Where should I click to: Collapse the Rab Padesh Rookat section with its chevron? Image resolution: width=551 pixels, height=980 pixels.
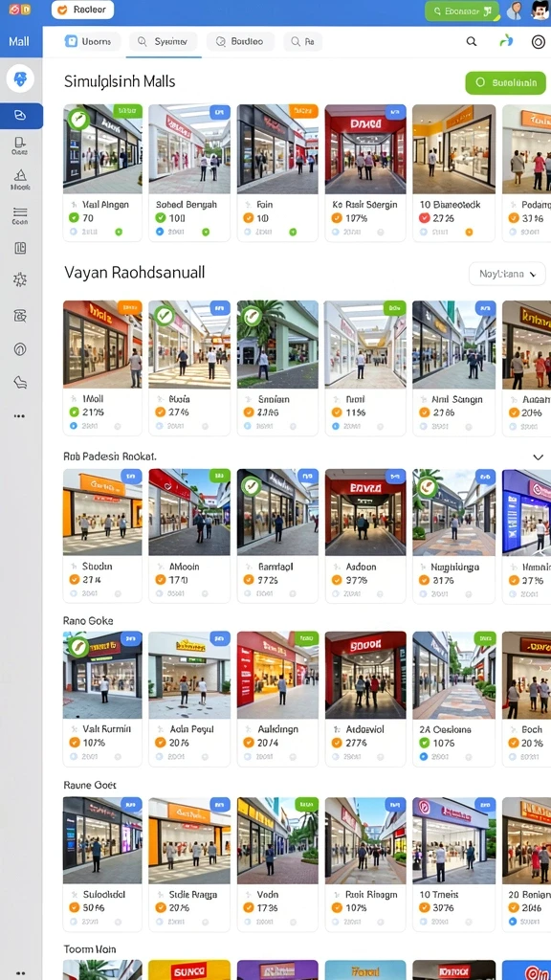point(538,457)
